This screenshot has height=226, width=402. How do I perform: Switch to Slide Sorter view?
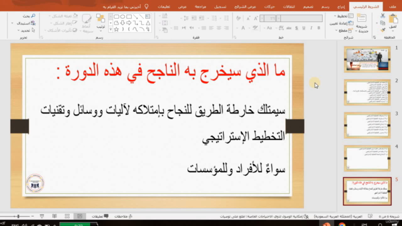[x=67, y=216]
